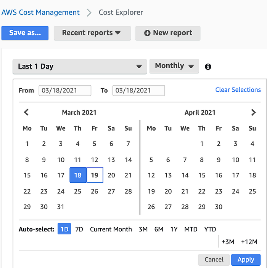Choose the +12M forecast range option
267x268 pixels.
(249, 242)
